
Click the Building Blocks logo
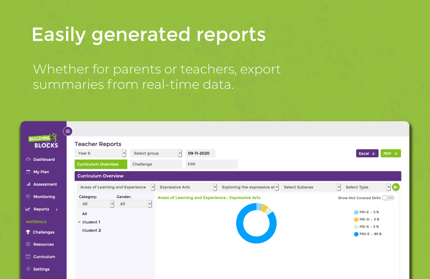tap(43, 141)
